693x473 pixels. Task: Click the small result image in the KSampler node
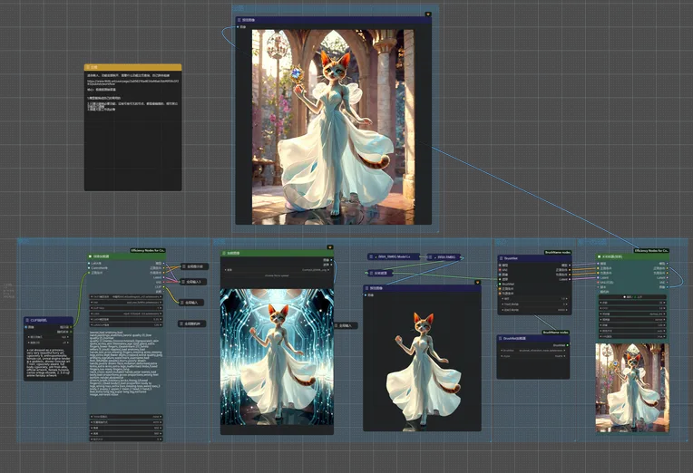tap(632, 388)
